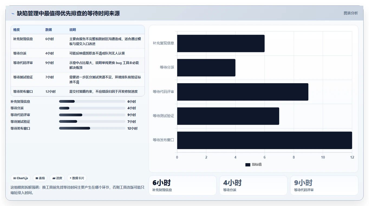Image resolution: width=369 pixels, height=206 pixels.
Task: Click the 等待测试验证 chart bar
Action: (228, 116)
